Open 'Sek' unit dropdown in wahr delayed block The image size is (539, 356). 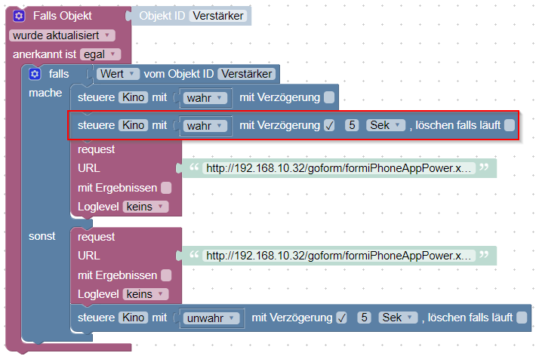coord(386,125)
